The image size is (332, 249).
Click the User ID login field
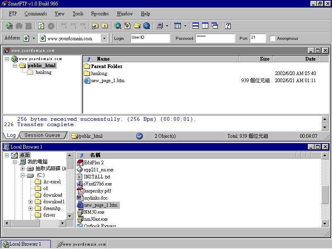click(x=150, y=38)
